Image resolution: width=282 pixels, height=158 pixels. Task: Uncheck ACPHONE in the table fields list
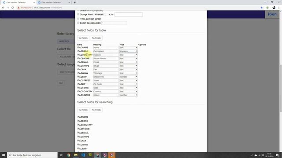(78, 58)
